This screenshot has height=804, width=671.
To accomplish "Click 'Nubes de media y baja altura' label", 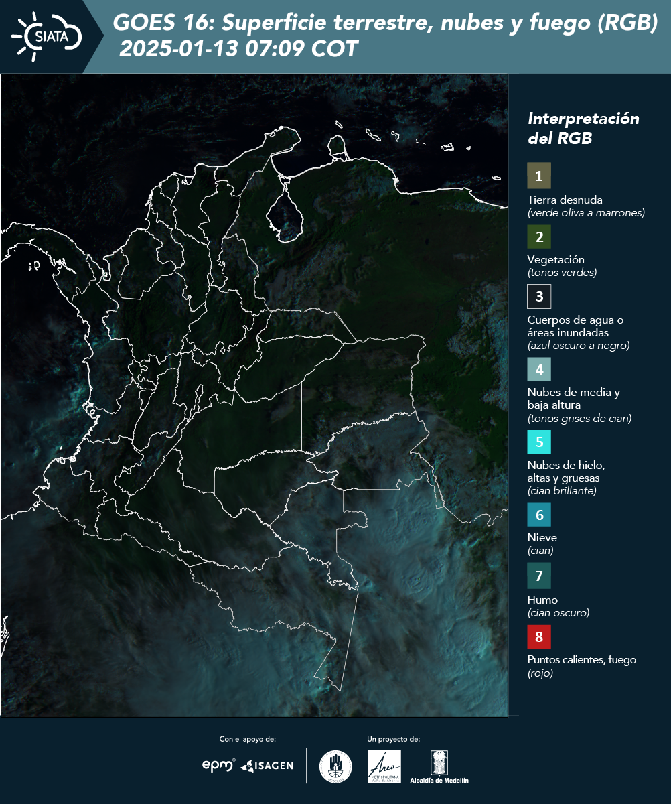I will point(574,399).
